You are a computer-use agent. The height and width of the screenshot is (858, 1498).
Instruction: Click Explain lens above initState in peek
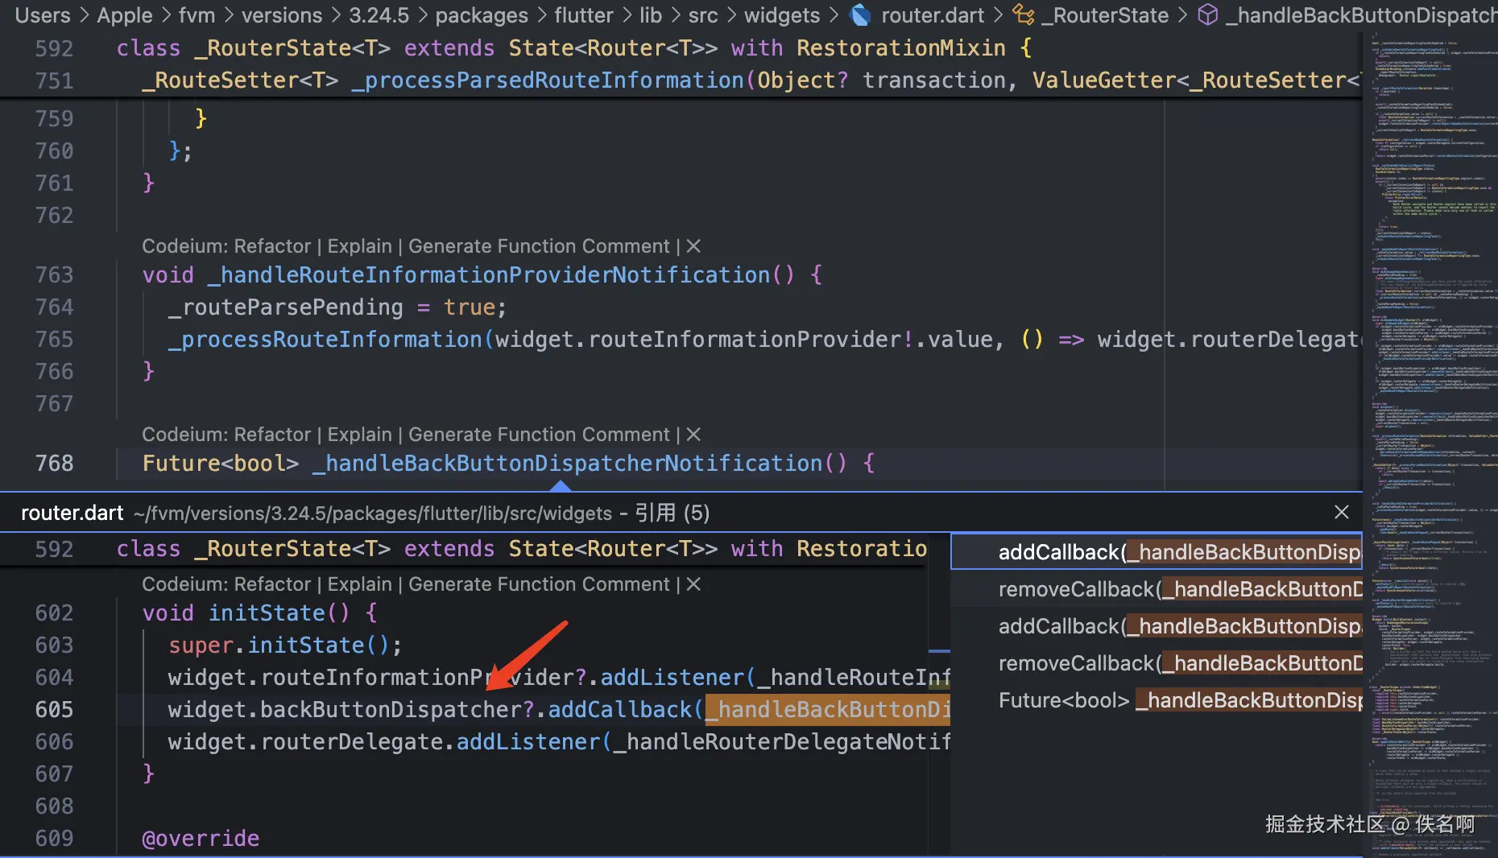[359, 584]
